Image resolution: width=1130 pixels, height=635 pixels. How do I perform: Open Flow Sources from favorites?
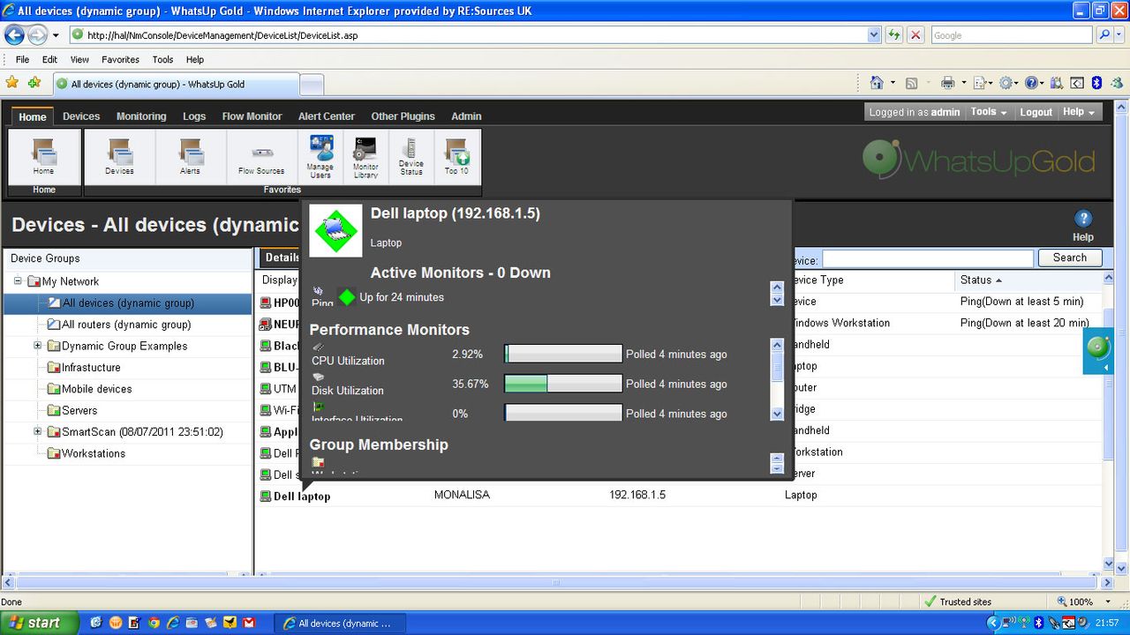coord(261,156)
